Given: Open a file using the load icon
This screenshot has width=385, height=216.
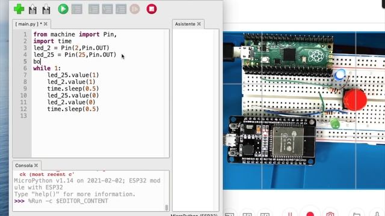Looking at the screenshot, I should 32,10.
